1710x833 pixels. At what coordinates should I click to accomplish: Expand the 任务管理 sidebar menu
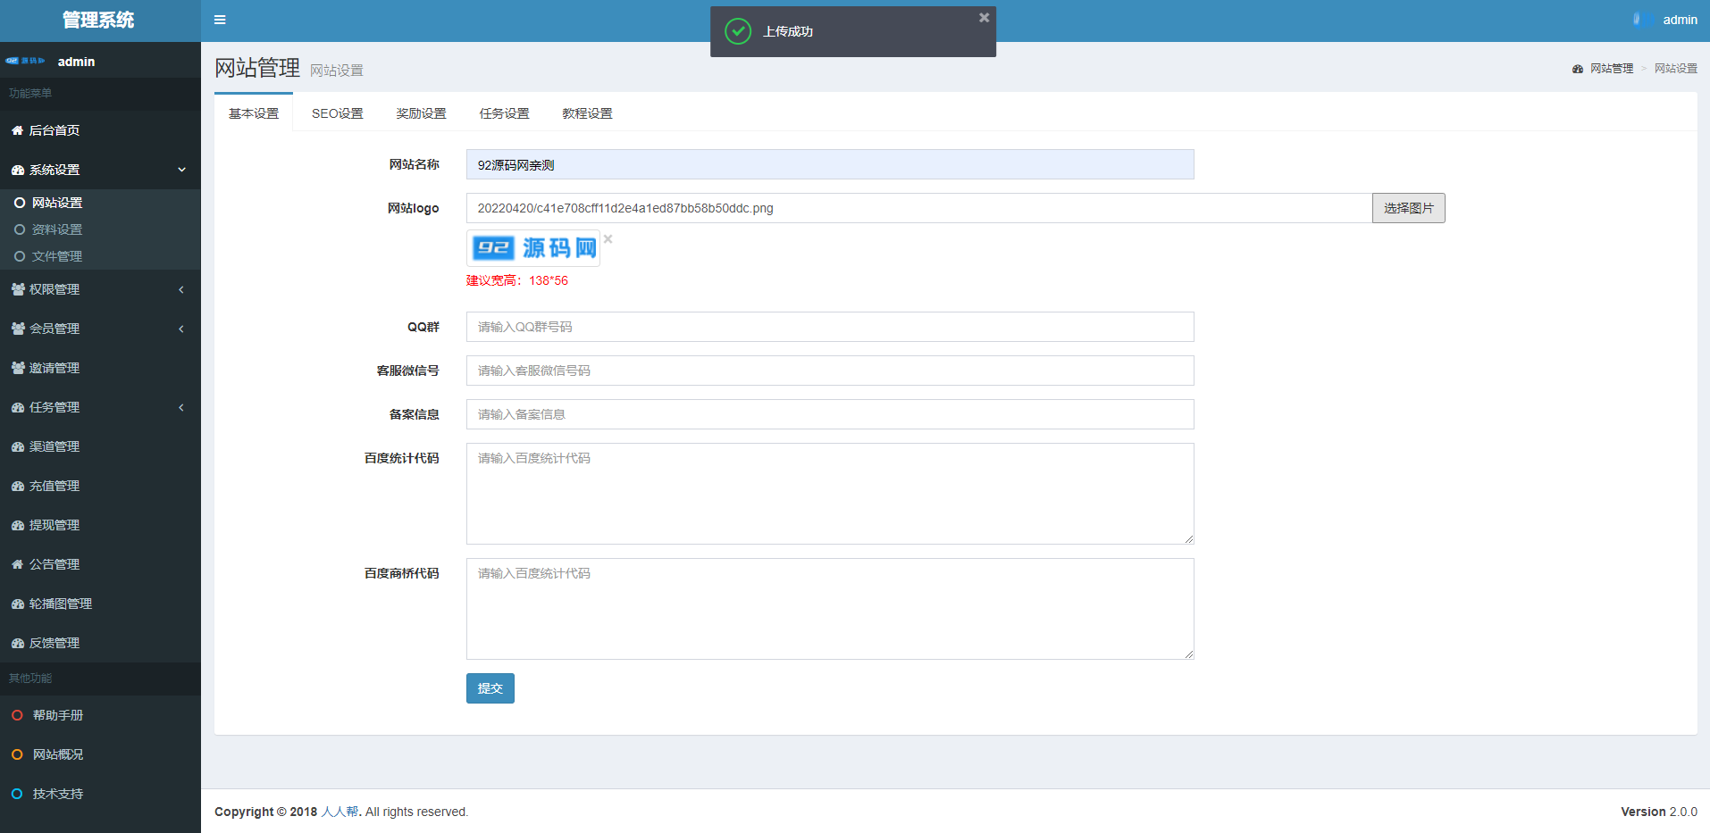point(181,407)
